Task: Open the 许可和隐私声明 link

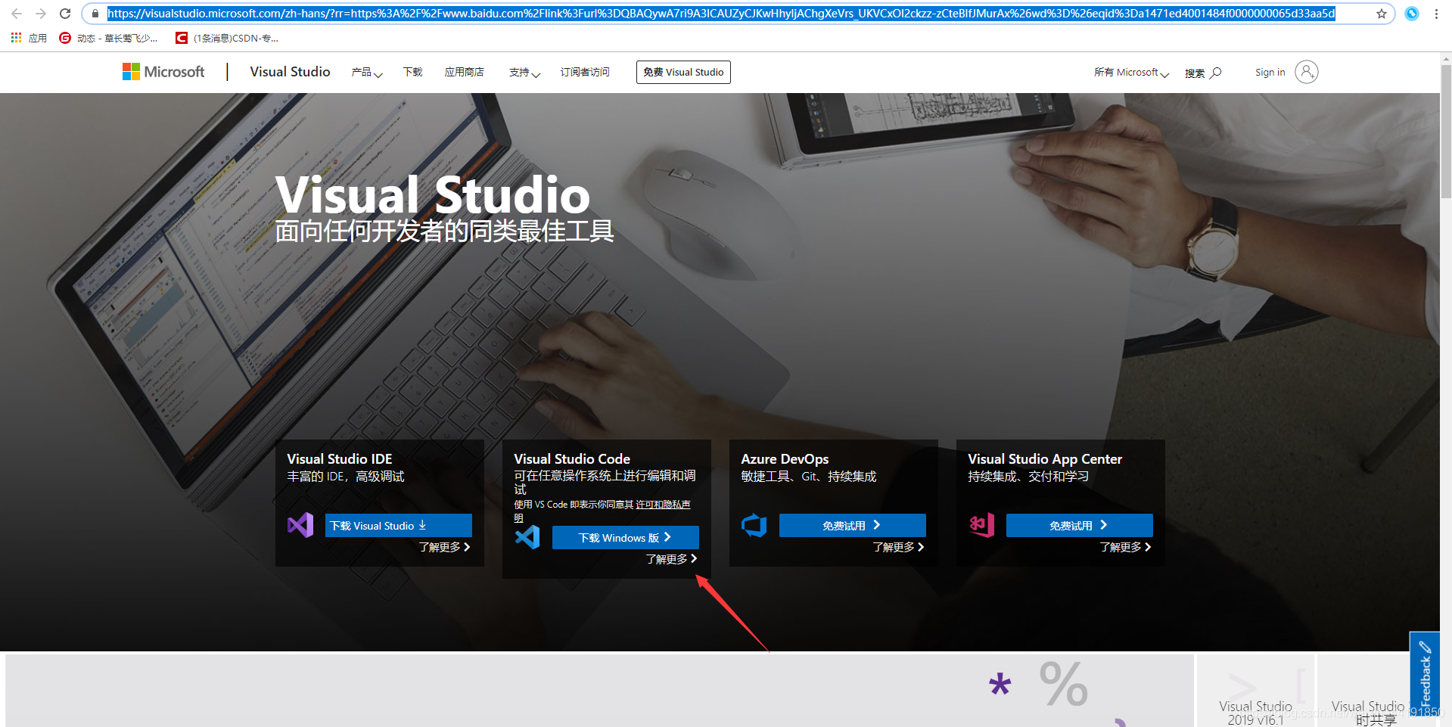Action: tap(663, 505)
